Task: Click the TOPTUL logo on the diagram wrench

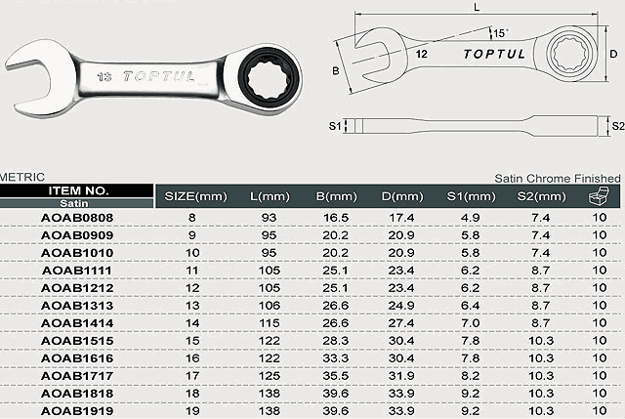Action: 492,54
